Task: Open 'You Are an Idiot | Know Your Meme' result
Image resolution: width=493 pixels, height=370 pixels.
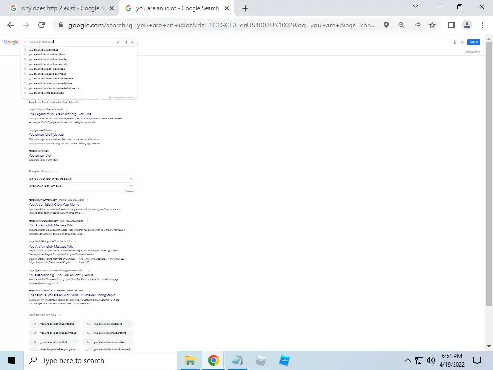Action: (54, 204)
